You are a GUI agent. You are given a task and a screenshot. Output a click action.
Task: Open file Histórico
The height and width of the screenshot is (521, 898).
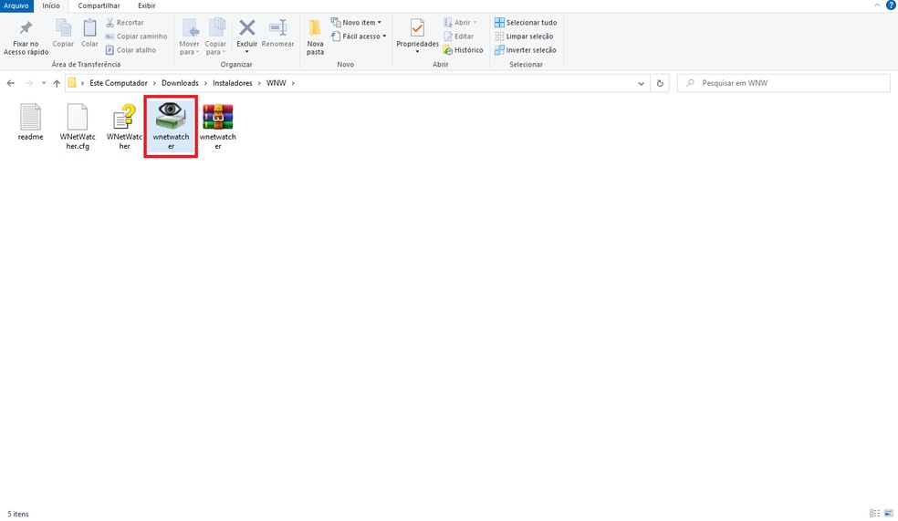463,50
